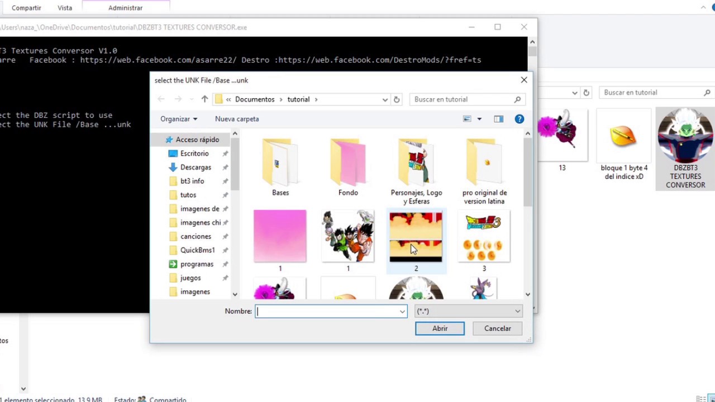Click the file list scroll-down arrow
Viewport: 715px width, 402px height.
[528, 294]
